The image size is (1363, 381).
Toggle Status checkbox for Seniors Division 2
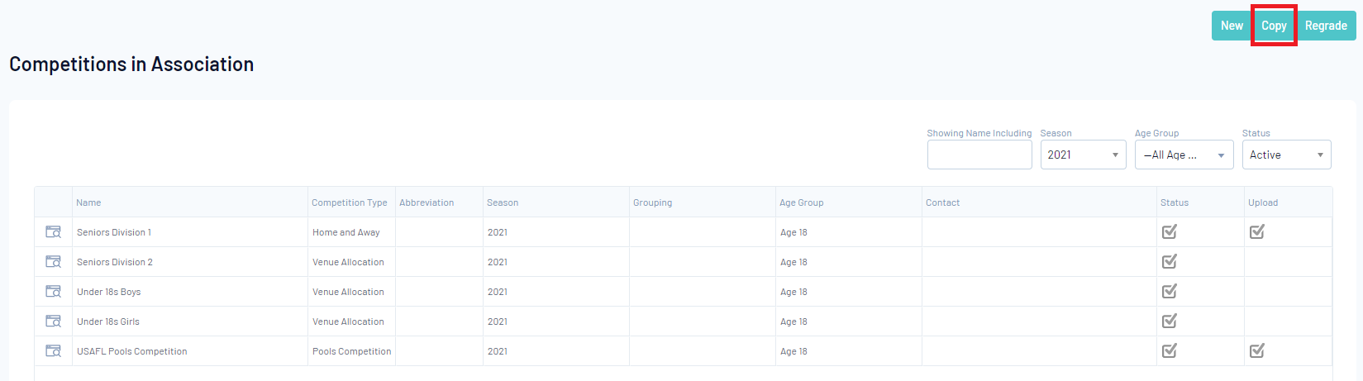[1169, 262]
